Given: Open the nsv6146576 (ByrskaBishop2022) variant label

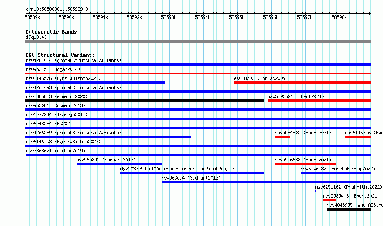Looking at the screenshot, I should click(x=63, y=78).
